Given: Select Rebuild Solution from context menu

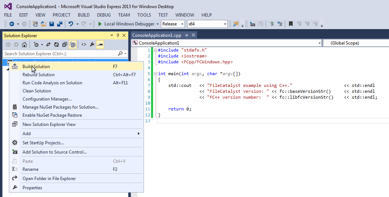Looking at the screenshot, I should point(38,75).
